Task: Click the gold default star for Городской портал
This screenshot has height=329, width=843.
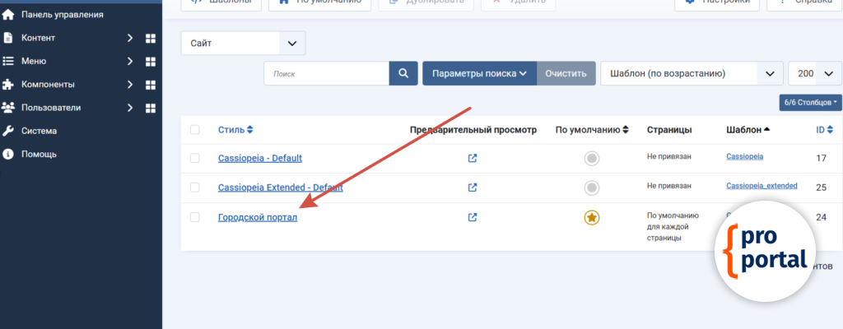Action: [591, 218]
